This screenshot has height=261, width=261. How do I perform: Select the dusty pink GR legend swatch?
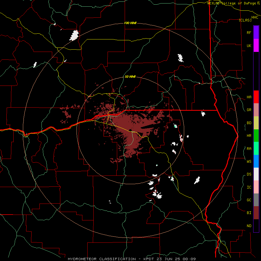click(256, 110)
